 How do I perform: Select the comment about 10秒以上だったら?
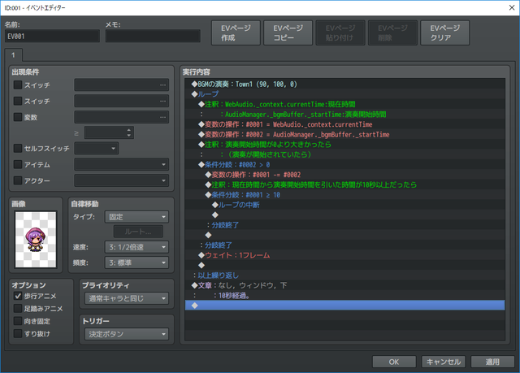click(344, 184)
